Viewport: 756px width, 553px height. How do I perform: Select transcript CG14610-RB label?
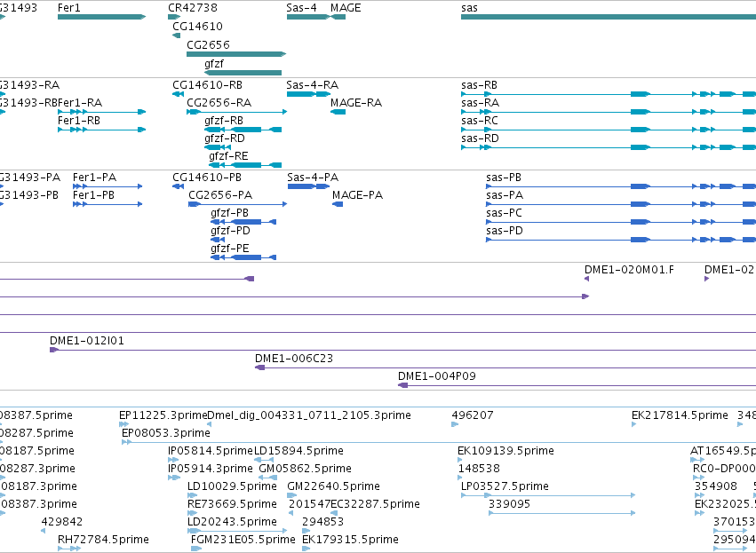tap(207, 85)
